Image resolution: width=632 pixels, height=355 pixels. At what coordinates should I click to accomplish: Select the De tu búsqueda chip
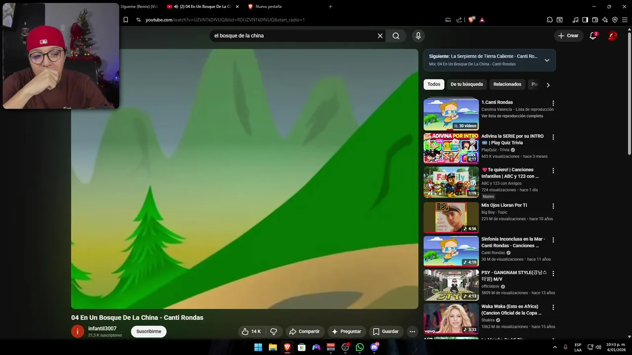(x=467, y=84)
